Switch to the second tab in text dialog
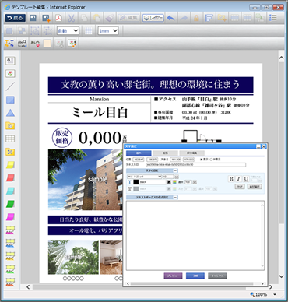This screenshot has width=288, height=302. coord(165,153)
